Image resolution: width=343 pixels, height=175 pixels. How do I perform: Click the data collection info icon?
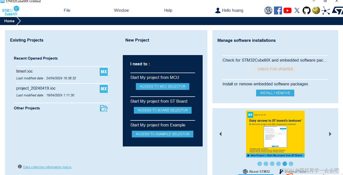pos(20,167)
